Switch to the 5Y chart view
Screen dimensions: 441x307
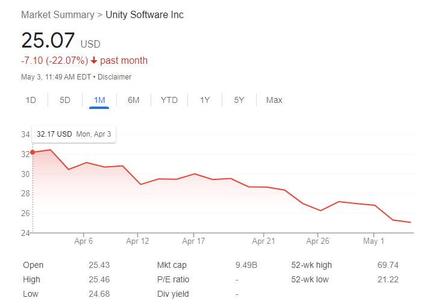point(239,100)
